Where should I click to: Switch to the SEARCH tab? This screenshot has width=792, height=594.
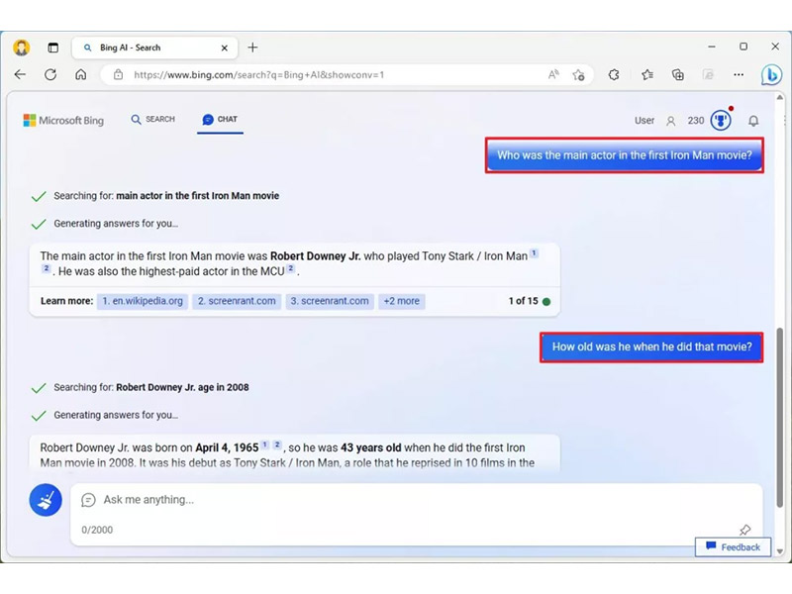pos(153,119)
